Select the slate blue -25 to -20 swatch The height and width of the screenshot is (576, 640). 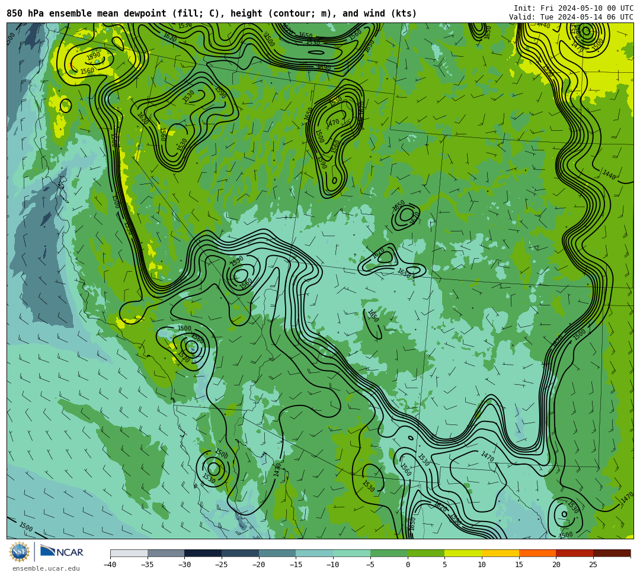coord(241,553)
